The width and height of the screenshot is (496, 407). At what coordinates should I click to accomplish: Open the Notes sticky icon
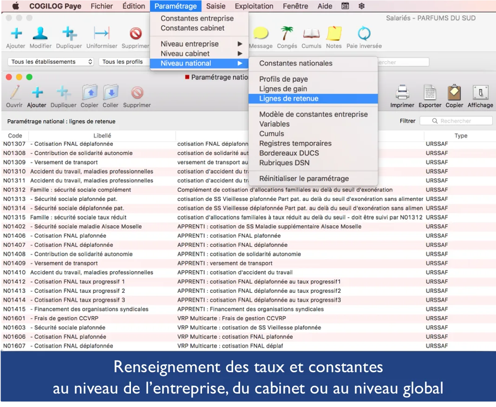coord(334,33)
